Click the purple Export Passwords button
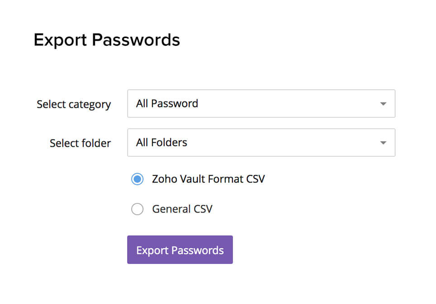The height and width of the screenshot is (304, 436). 180,249
